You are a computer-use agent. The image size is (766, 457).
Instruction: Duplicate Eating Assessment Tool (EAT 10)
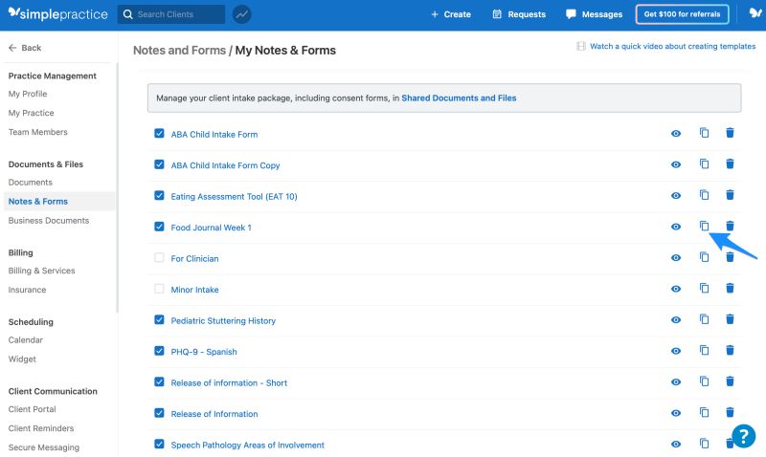[704, 195]
